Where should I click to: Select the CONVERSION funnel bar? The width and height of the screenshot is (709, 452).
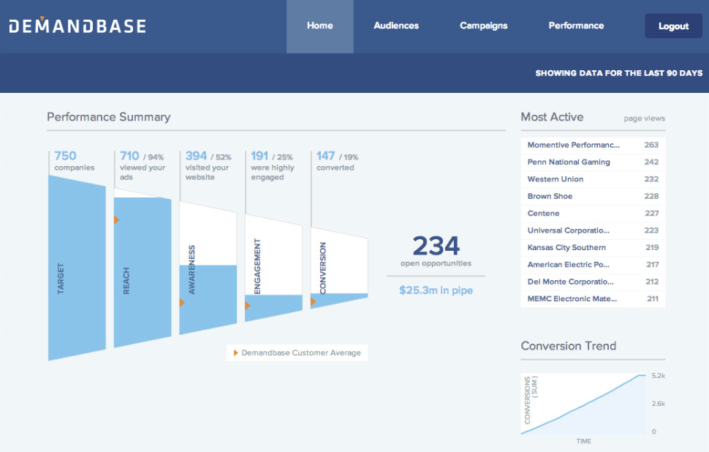click(x=339, y=268)
